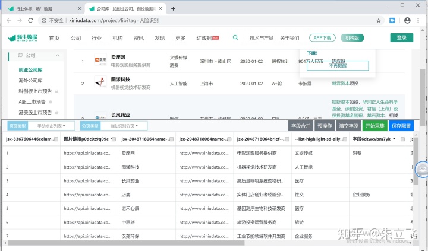The width and height of the screenshot is (428, 251).
Task: Click the blue 保存配置 button
Action: (x=401, y=126)
